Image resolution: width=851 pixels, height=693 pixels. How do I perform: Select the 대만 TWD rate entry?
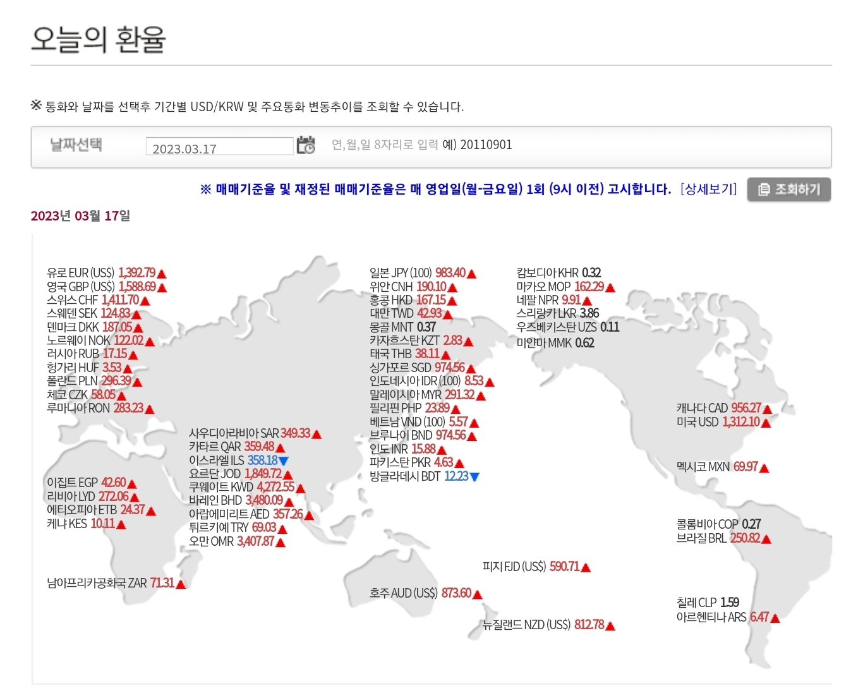411,313
